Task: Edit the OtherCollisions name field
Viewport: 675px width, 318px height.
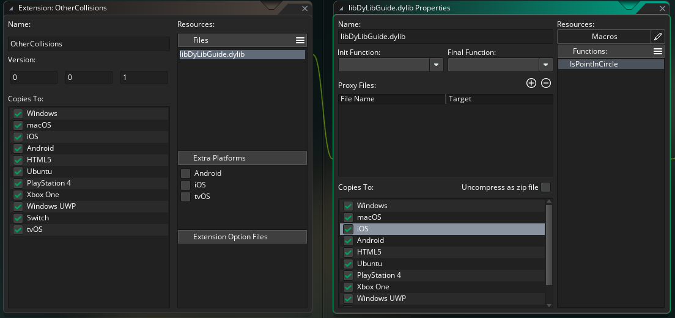Action: click(89, 44)
